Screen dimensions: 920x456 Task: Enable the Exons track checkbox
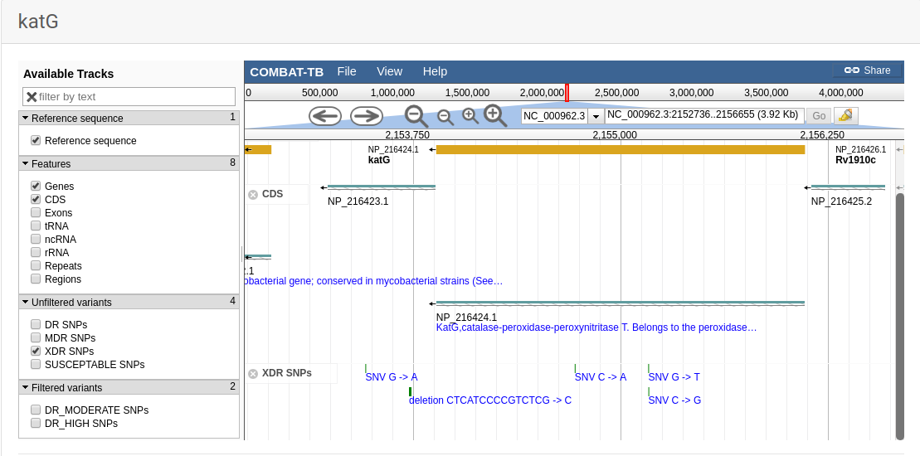pyautogui.click(x=36, y=213)
